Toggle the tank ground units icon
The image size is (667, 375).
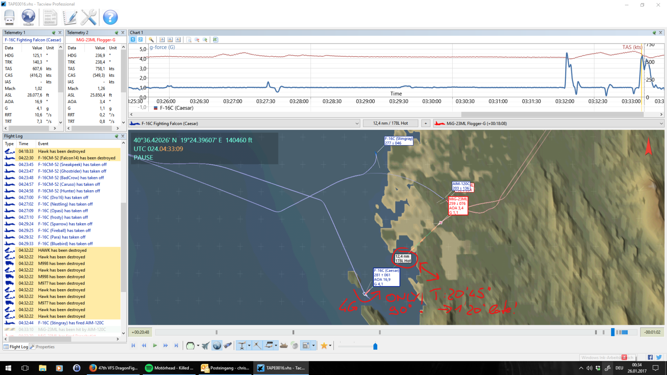(284, 346)
